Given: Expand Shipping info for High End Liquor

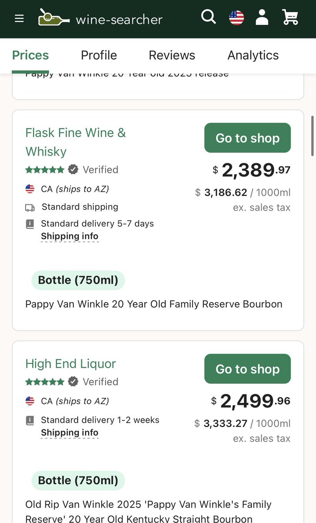Looking at the screenshot, I should (70, 433).
